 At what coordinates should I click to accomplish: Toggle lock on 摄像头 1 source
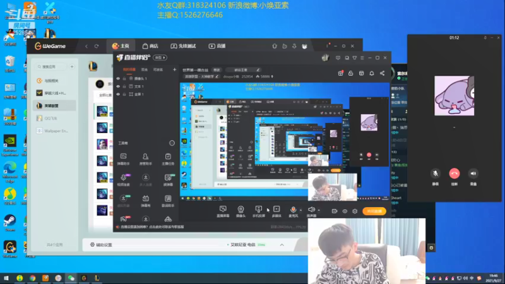(x=124, y=78)
